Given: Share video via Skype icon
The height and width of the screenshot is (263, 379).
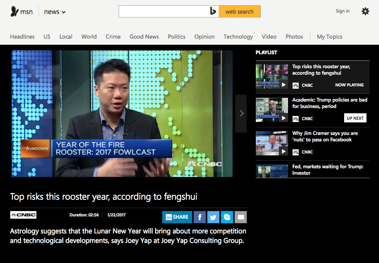Looking at the screenshot, I should [x=227, y=217].
